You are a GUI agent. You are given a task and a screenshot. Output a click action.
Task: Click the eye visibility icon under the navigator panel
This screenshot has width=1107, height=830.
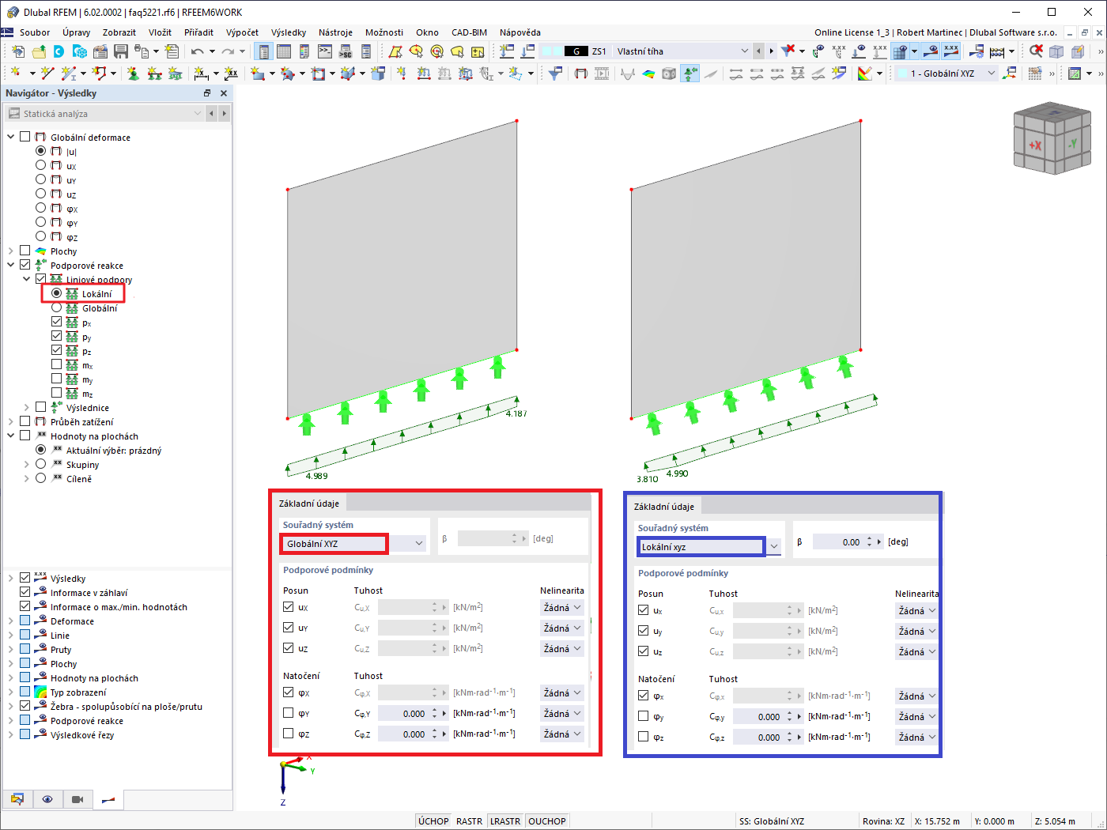(x=47, y=799)
